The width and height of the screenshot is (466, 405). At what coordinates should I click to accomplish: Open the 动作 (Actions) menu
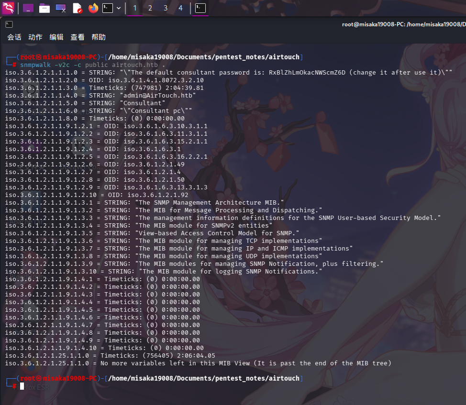tap(35, 37)
